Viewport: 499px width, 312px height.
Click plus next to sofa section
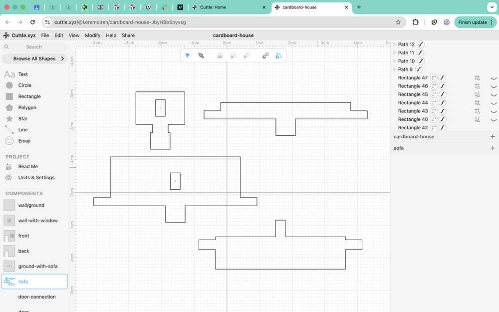493,148
